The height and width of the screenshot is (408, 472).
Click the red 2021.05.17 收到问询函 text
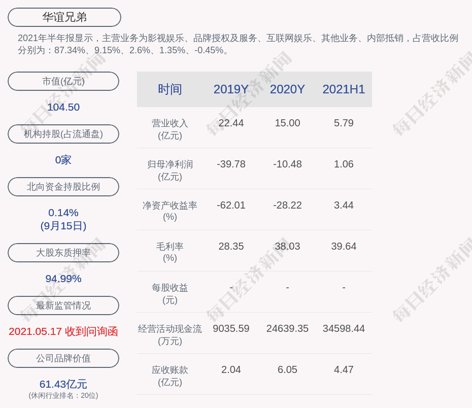click(63, 331)
